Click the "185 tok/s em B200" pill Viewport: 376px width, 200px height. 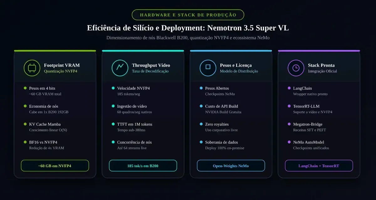(x=143, y=166)
